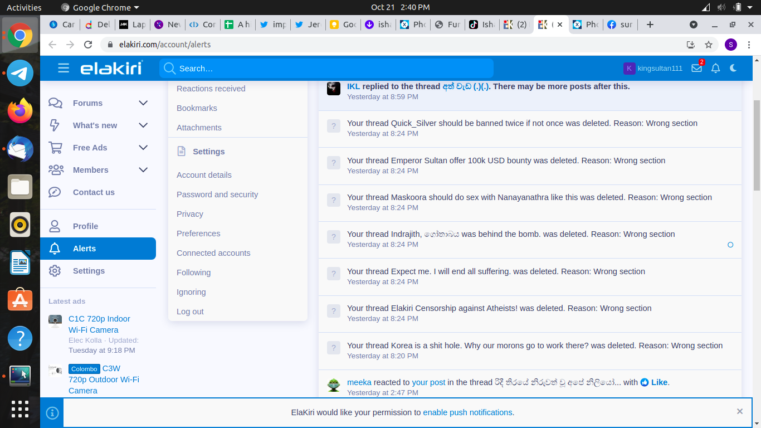Open Firefox from dock

(x=20, y=111)
